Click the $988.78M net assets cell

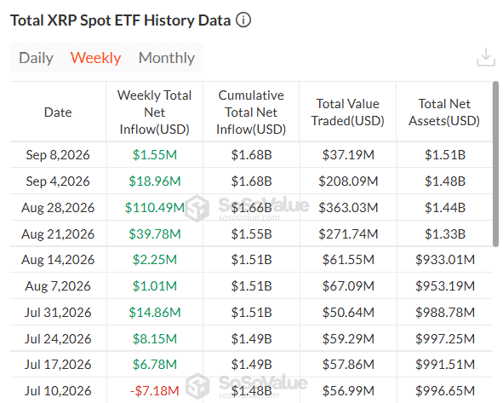point(445,312)
